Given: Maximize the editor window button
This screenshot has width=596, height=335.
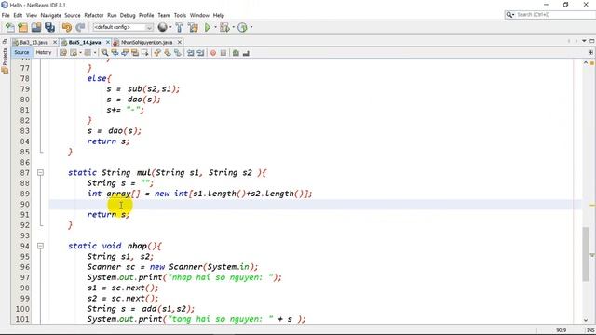Looking at the screenshot, I should coord(592,41).
